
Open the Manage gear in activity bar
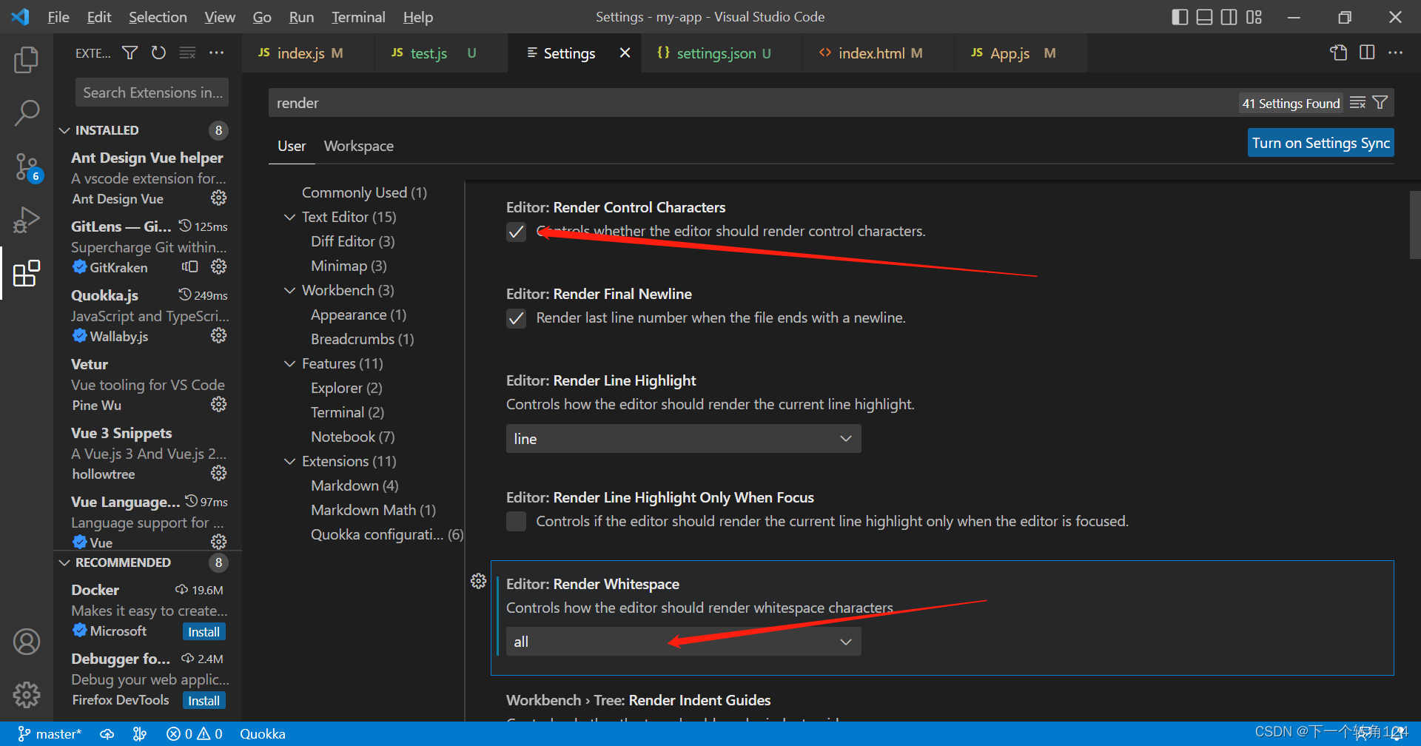(x=27, y=694)
